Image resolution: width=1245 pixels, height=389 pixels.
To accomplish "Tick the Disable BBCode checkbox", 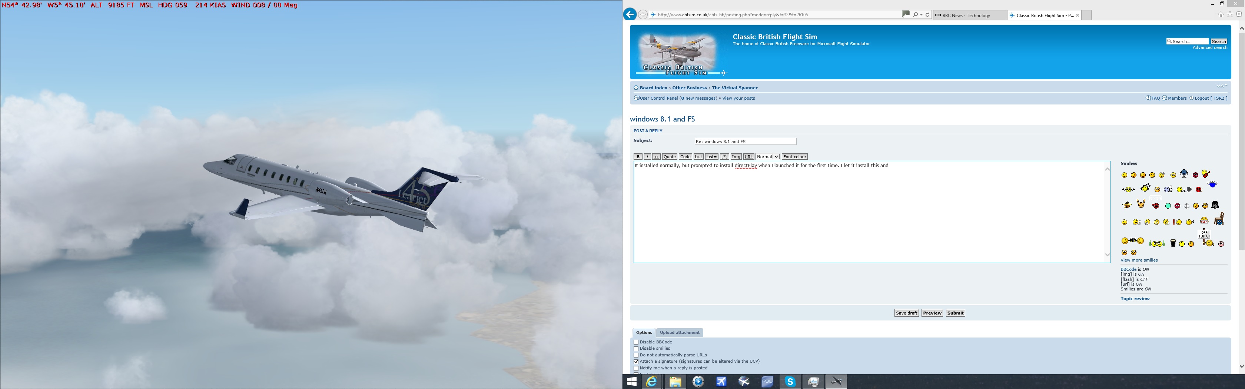I will 636,342.
